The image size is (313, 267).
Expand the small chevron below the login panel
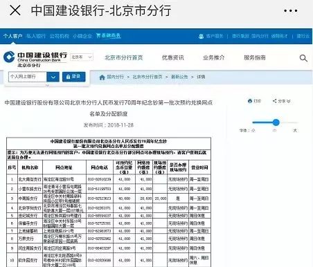pyautogui.click(x=47, y=85)
